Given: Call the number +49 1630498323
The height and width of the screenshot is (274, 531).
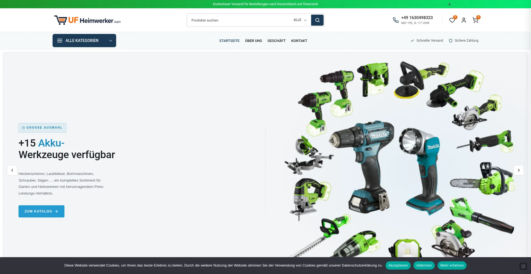Looking at the screenshot, I should (417, 18).
